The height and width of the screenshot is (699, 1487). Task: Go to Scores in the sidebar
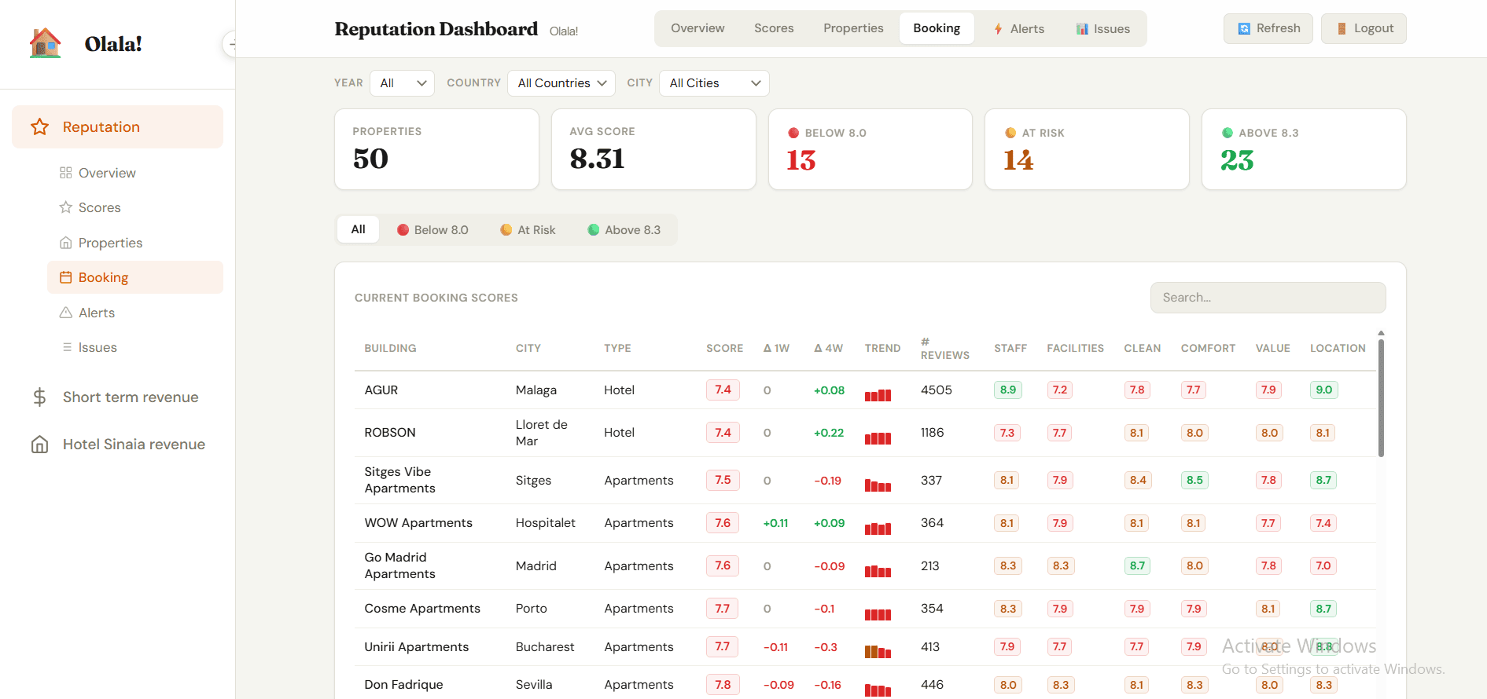coord(134,207)
